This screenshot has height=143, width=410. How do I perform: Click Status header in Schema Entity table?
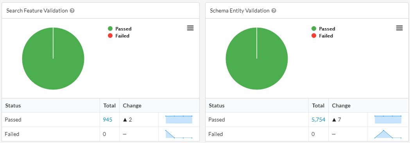[217, 105]
